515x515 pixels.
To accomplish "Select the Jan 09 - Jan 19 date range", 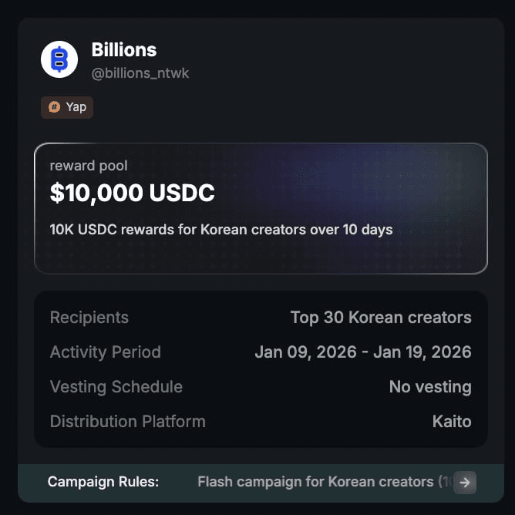I will click(x=363, y=352).
